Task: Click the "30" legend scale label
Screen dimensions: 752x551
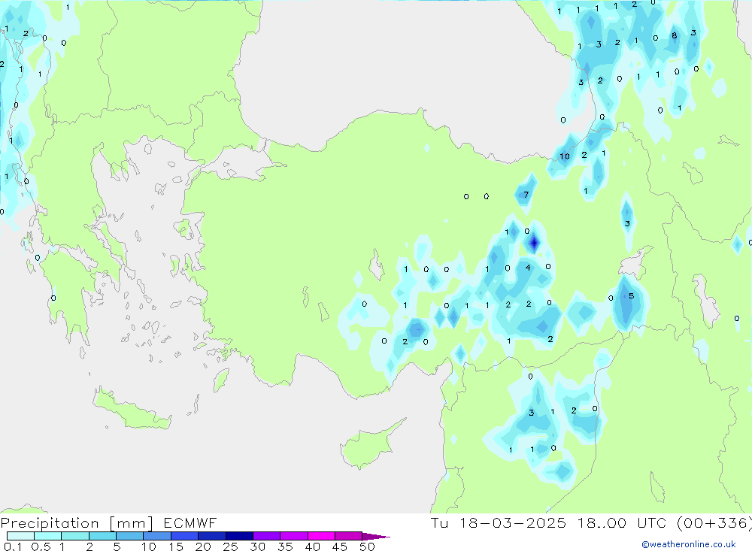Action: click(258, 546)
